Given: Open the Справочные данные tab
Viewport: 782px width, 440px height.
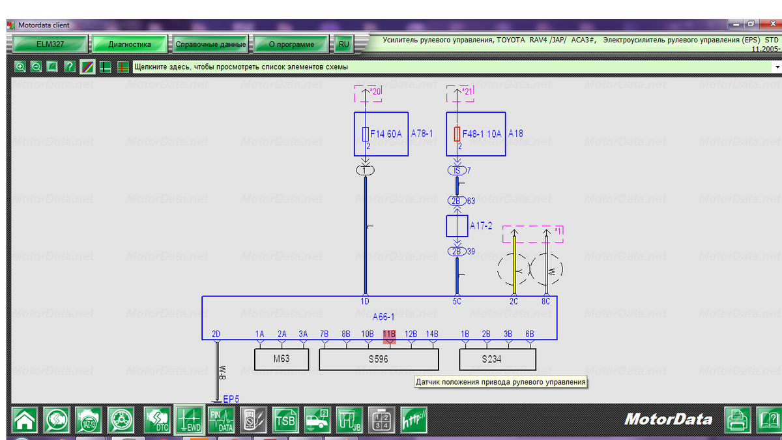Looking at the screenshot, I should point(210,44).
